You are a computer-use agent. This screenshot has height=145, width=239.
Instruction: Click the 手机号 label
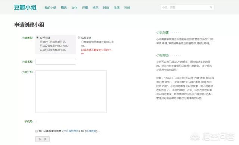[x=29, y=121]
